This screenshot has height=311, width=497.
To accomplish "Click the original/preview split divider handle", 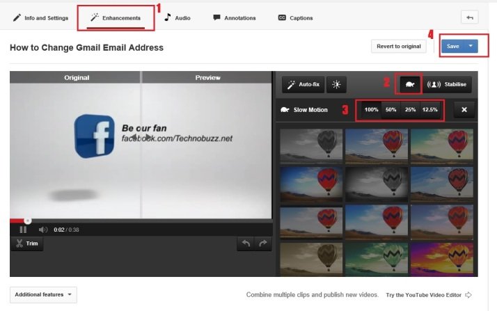I will [141, 137].
